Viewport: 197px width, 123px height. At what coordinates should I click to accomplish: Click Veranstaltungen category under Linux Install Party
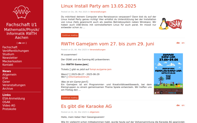pos(98,12)
